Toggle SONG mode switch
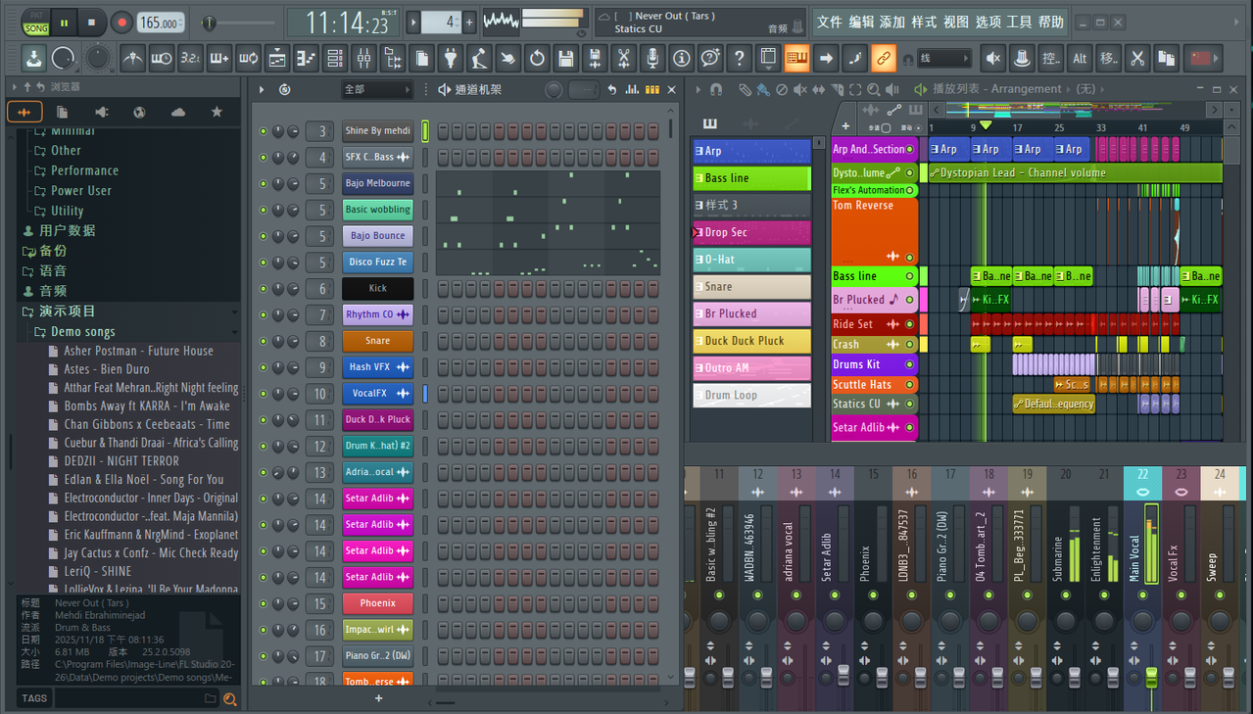Viewport: 1253px width, 714px height. 35,23
